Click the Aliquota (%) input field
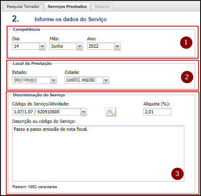The width and height of the screenshot is (201, 196). (x=157, y=112)
